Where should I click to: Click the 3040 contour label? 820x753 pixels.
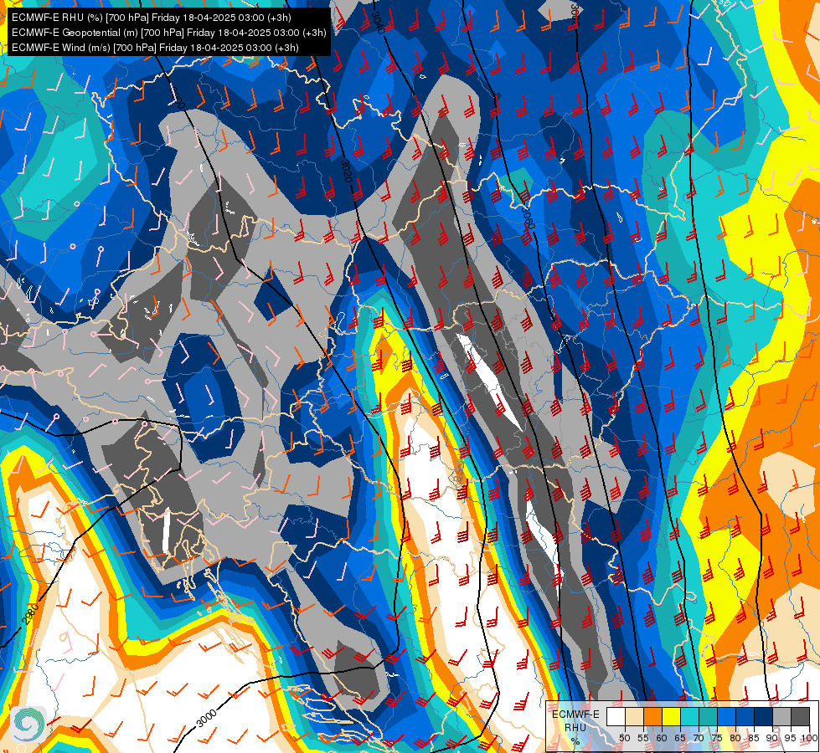point(378,22)
